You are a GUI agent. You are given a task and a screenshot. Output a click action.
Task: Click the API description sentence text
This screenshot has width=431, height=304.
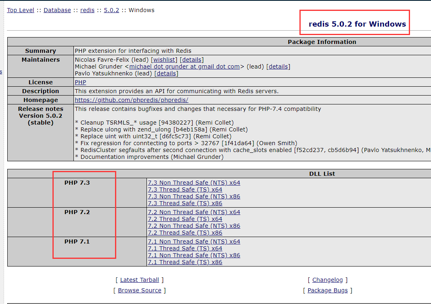(177, 91)
